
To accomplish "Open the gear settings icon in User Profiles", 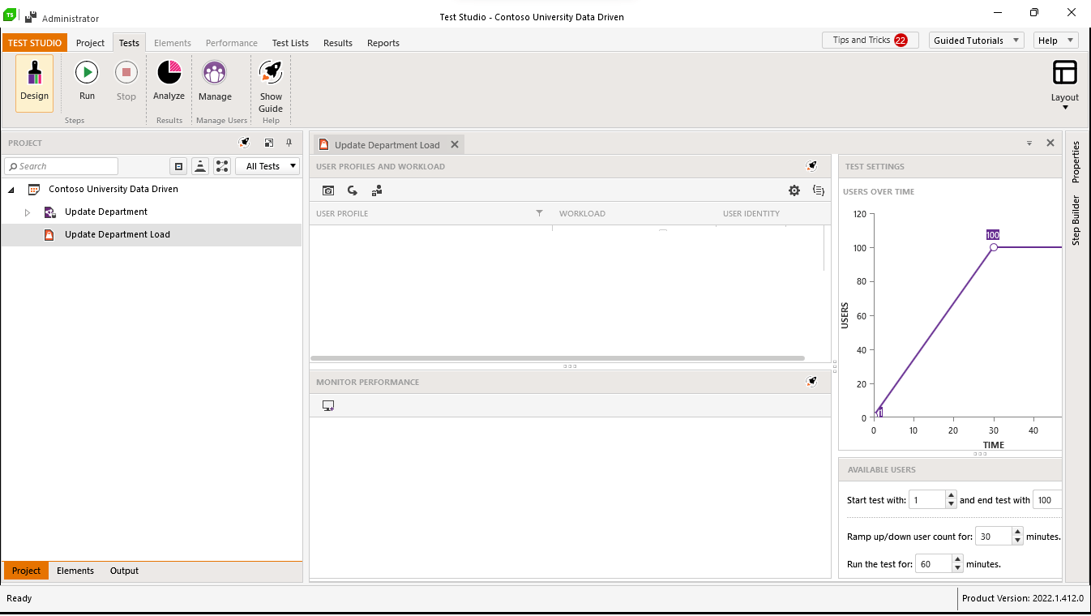I will tap(794, 190).
